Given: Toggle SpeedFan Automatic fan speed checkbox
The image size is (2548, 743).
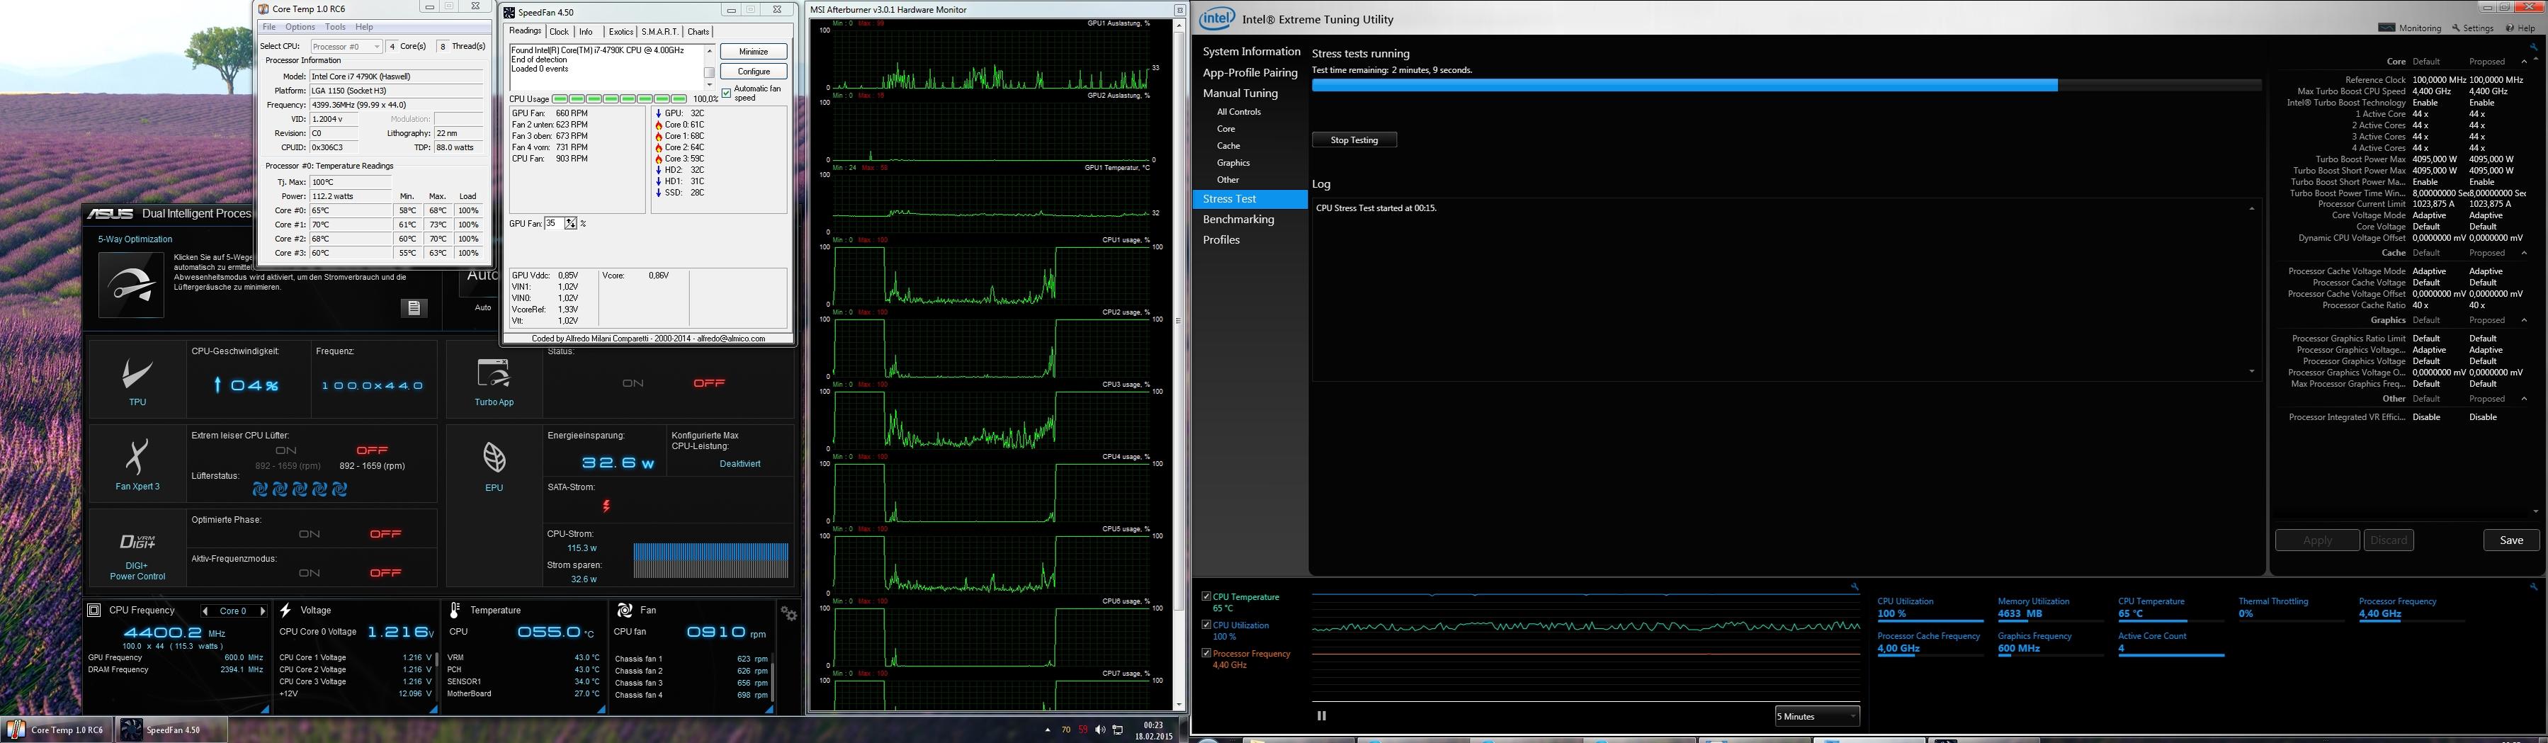Looking at the screenshot, I should tap(726, 93).
